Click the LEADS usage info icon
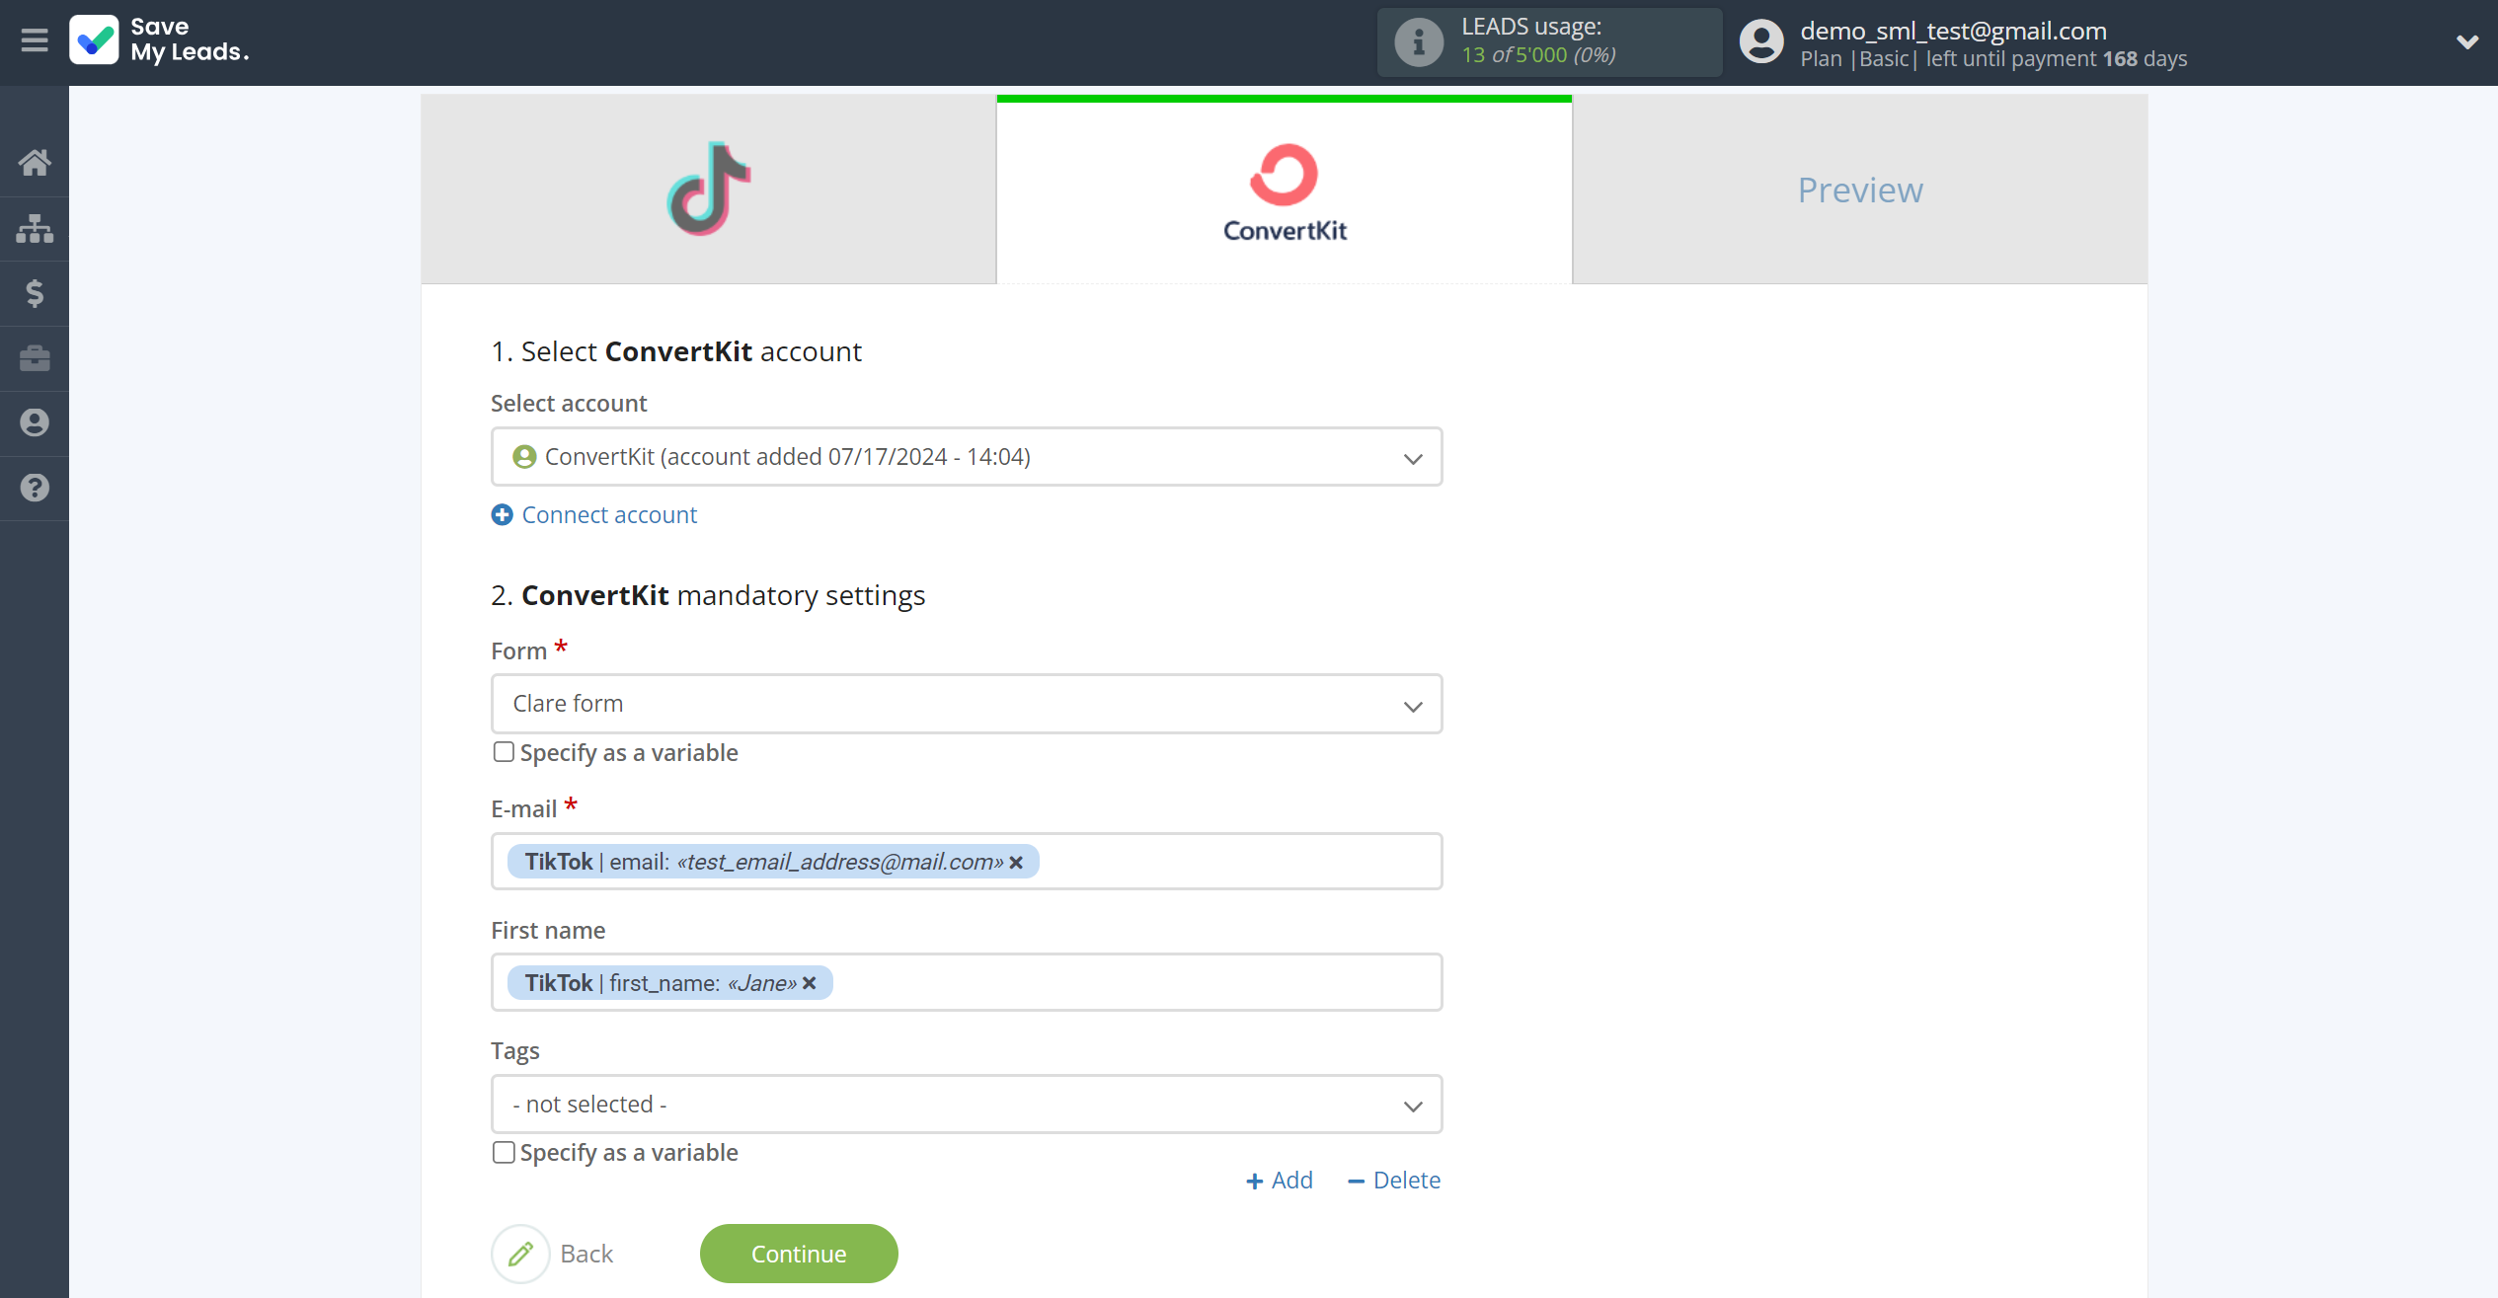The image size is (2498, 1298). click(x=1418, y=41)
